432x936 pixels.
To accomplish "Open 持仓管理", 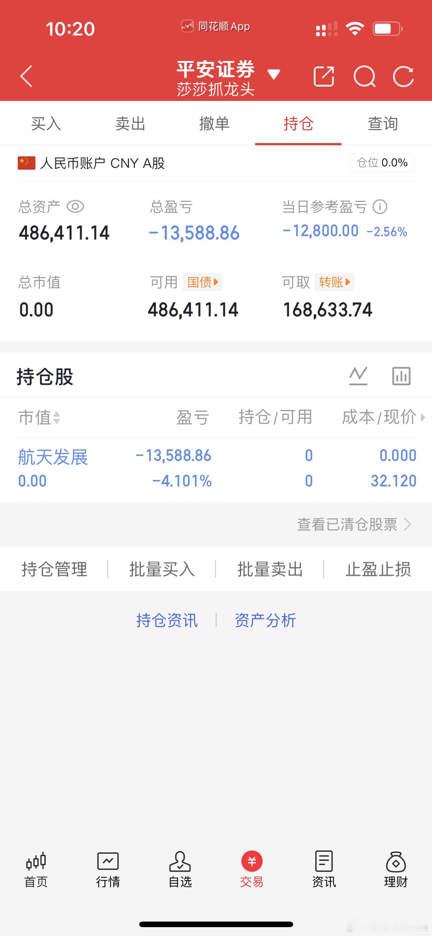I will tap(54, 569).
